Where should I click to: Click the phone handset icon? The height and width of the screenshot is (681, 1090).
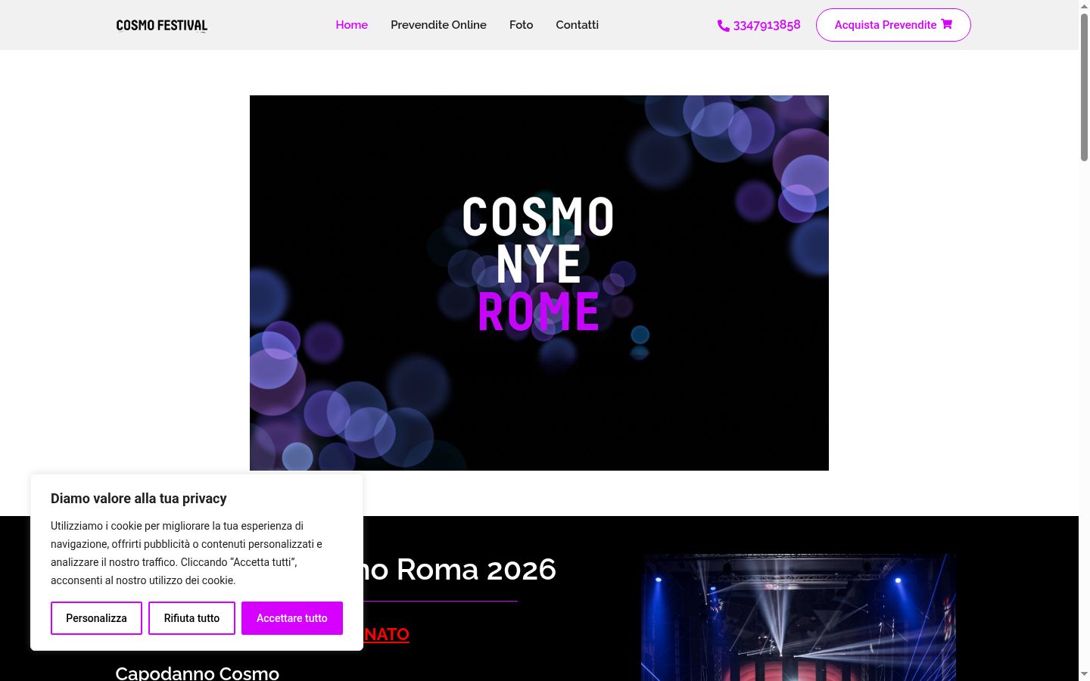[723, 26]
